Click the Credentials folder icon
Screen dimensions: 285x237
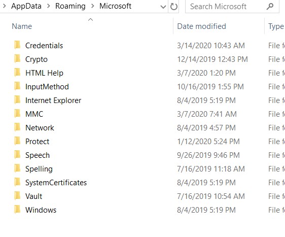17,45
